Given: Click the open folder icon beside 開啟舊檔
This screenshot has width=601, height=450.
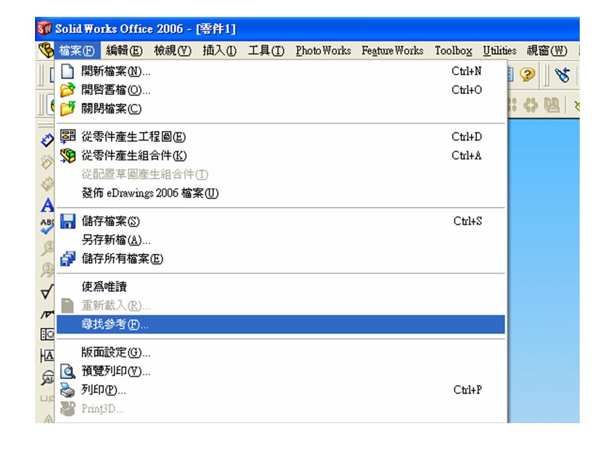Looking at the screenshot, I should tap(68, 90).
